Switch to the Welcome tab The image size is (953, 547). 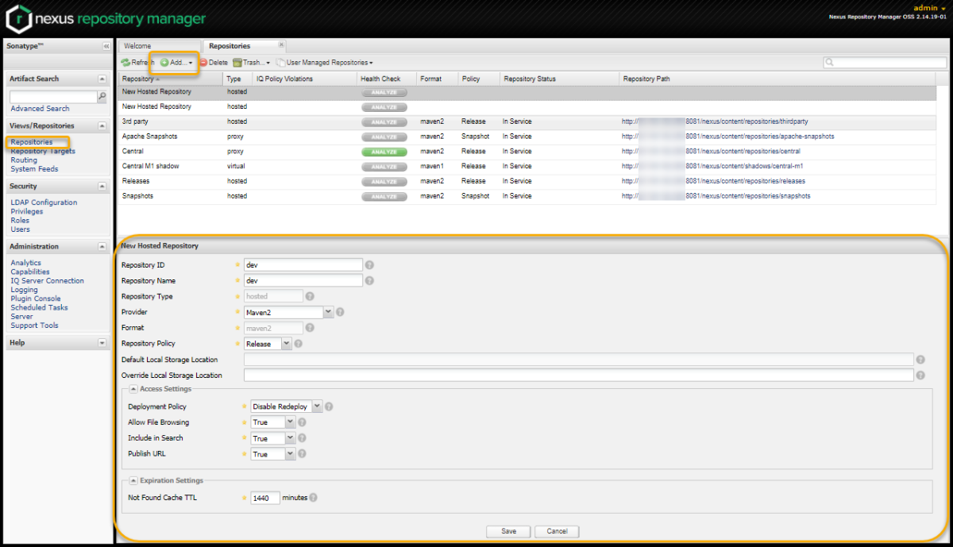[160, 46]
